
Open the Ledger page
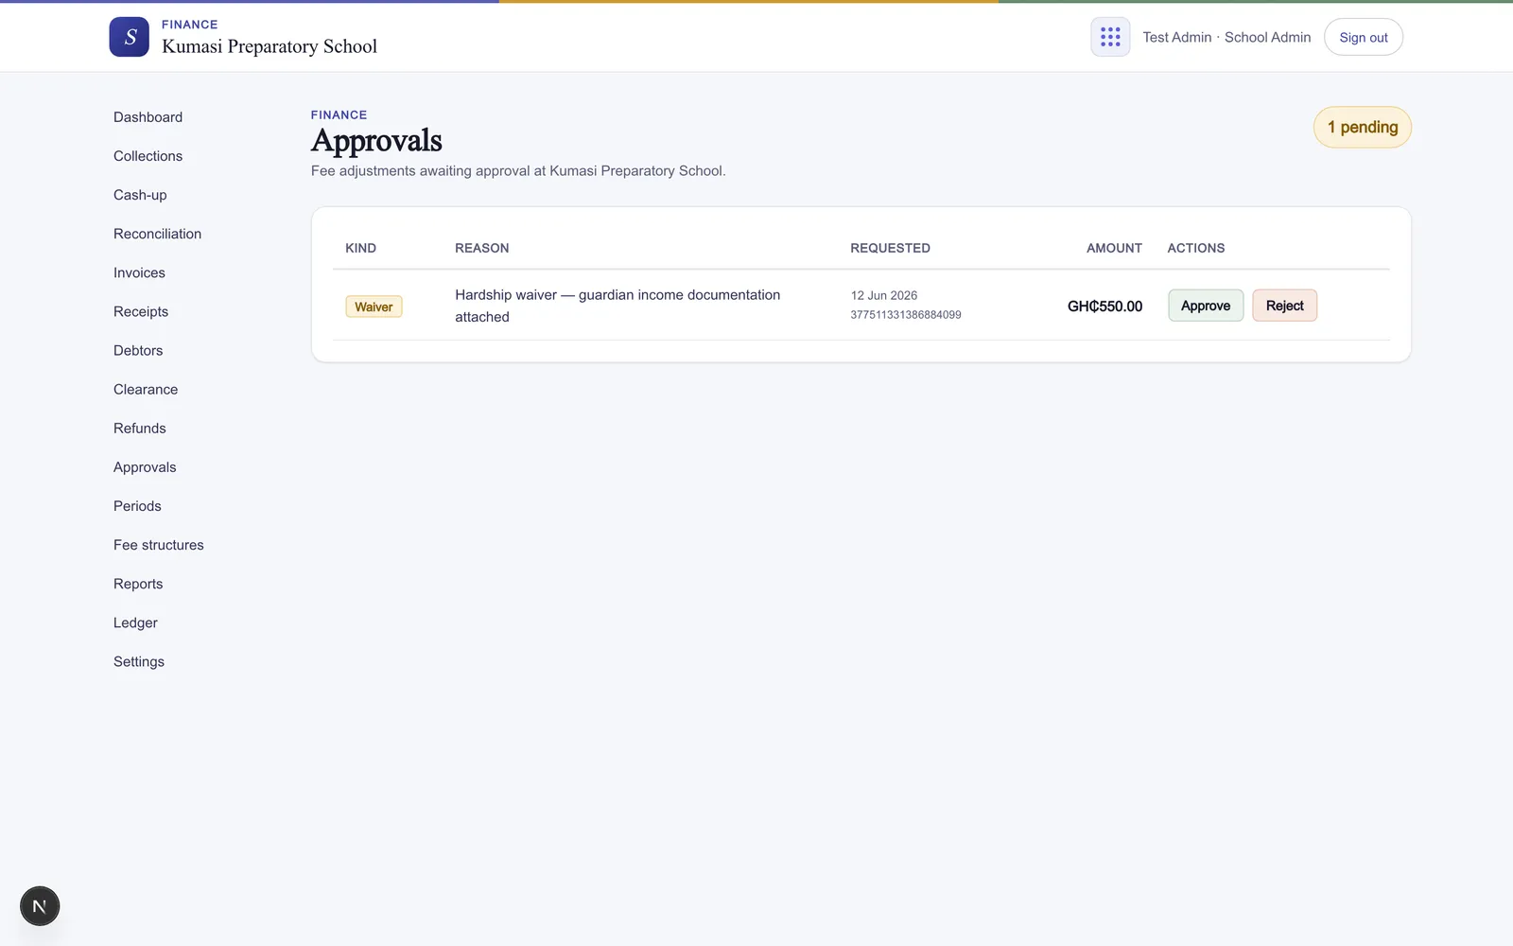tap(135, 622)
